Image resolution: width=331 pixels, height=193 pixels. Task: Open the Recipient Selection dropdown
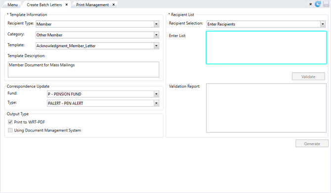pyautogui.click(x=323, y=24)
